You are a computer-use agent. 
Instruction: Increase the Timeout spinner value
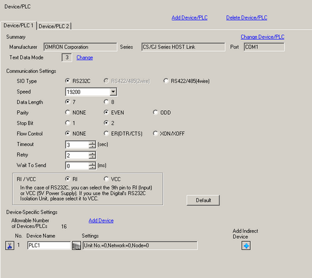click(x=92, y=143)
